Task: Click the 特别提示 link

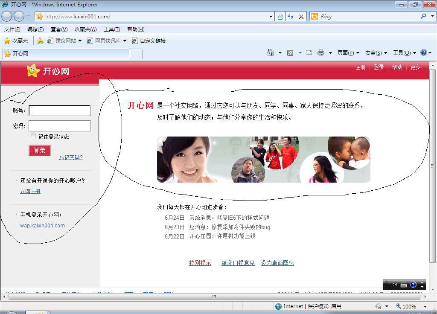Action: [x=200, y=263]
